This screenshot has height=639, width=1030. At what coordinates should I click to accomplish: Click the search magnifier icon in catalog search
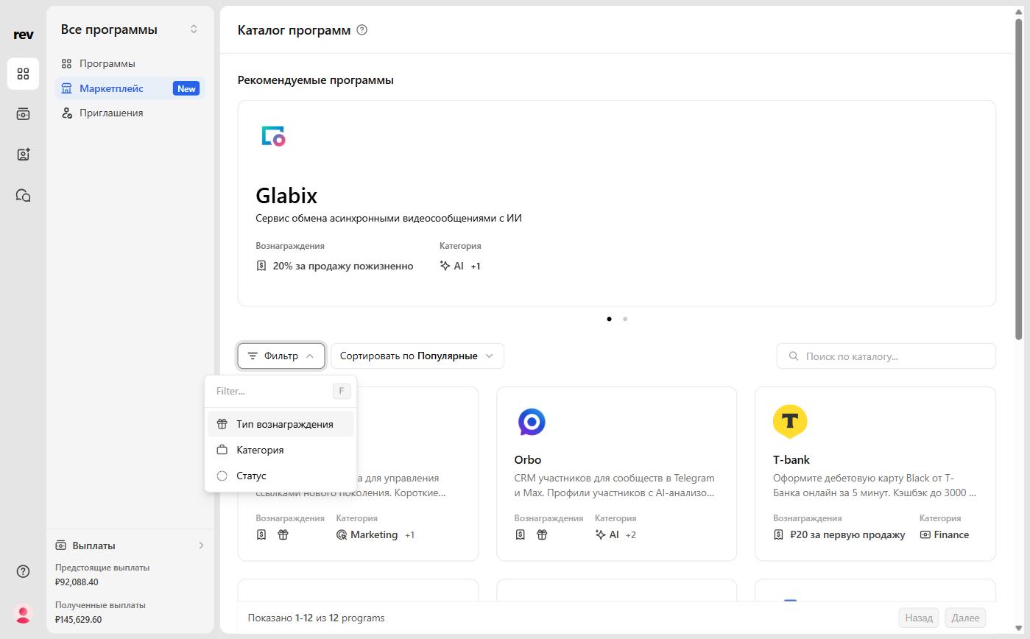tap(794, 356)
